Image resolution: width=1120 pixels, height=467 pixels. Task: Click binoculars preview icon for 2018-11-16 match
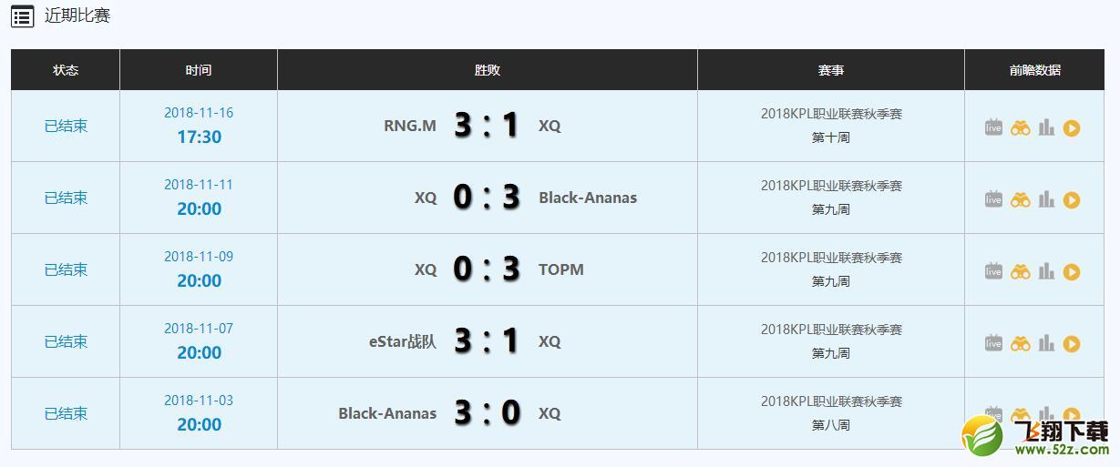pyautogui.click(x=1020, y=128)
